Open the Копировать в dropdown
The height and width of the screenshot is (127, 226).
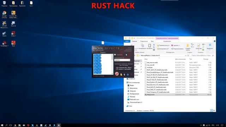[163, 49]
